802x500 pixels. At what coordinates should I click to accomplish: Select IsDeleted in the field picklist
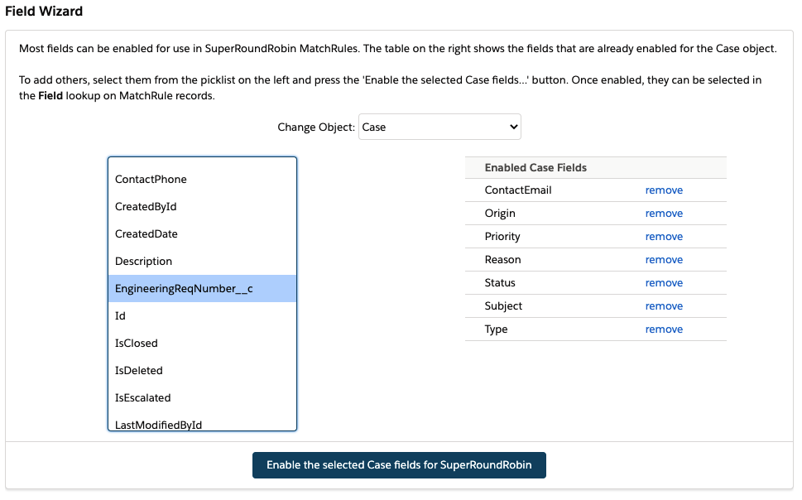(202, 371)
